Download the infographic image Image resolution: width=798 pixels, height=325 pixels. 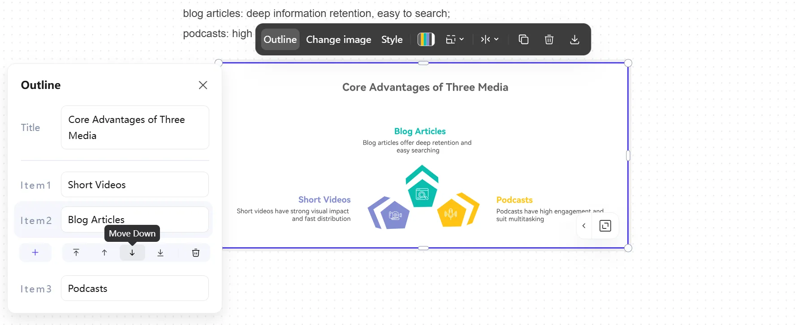click(574, 39)
